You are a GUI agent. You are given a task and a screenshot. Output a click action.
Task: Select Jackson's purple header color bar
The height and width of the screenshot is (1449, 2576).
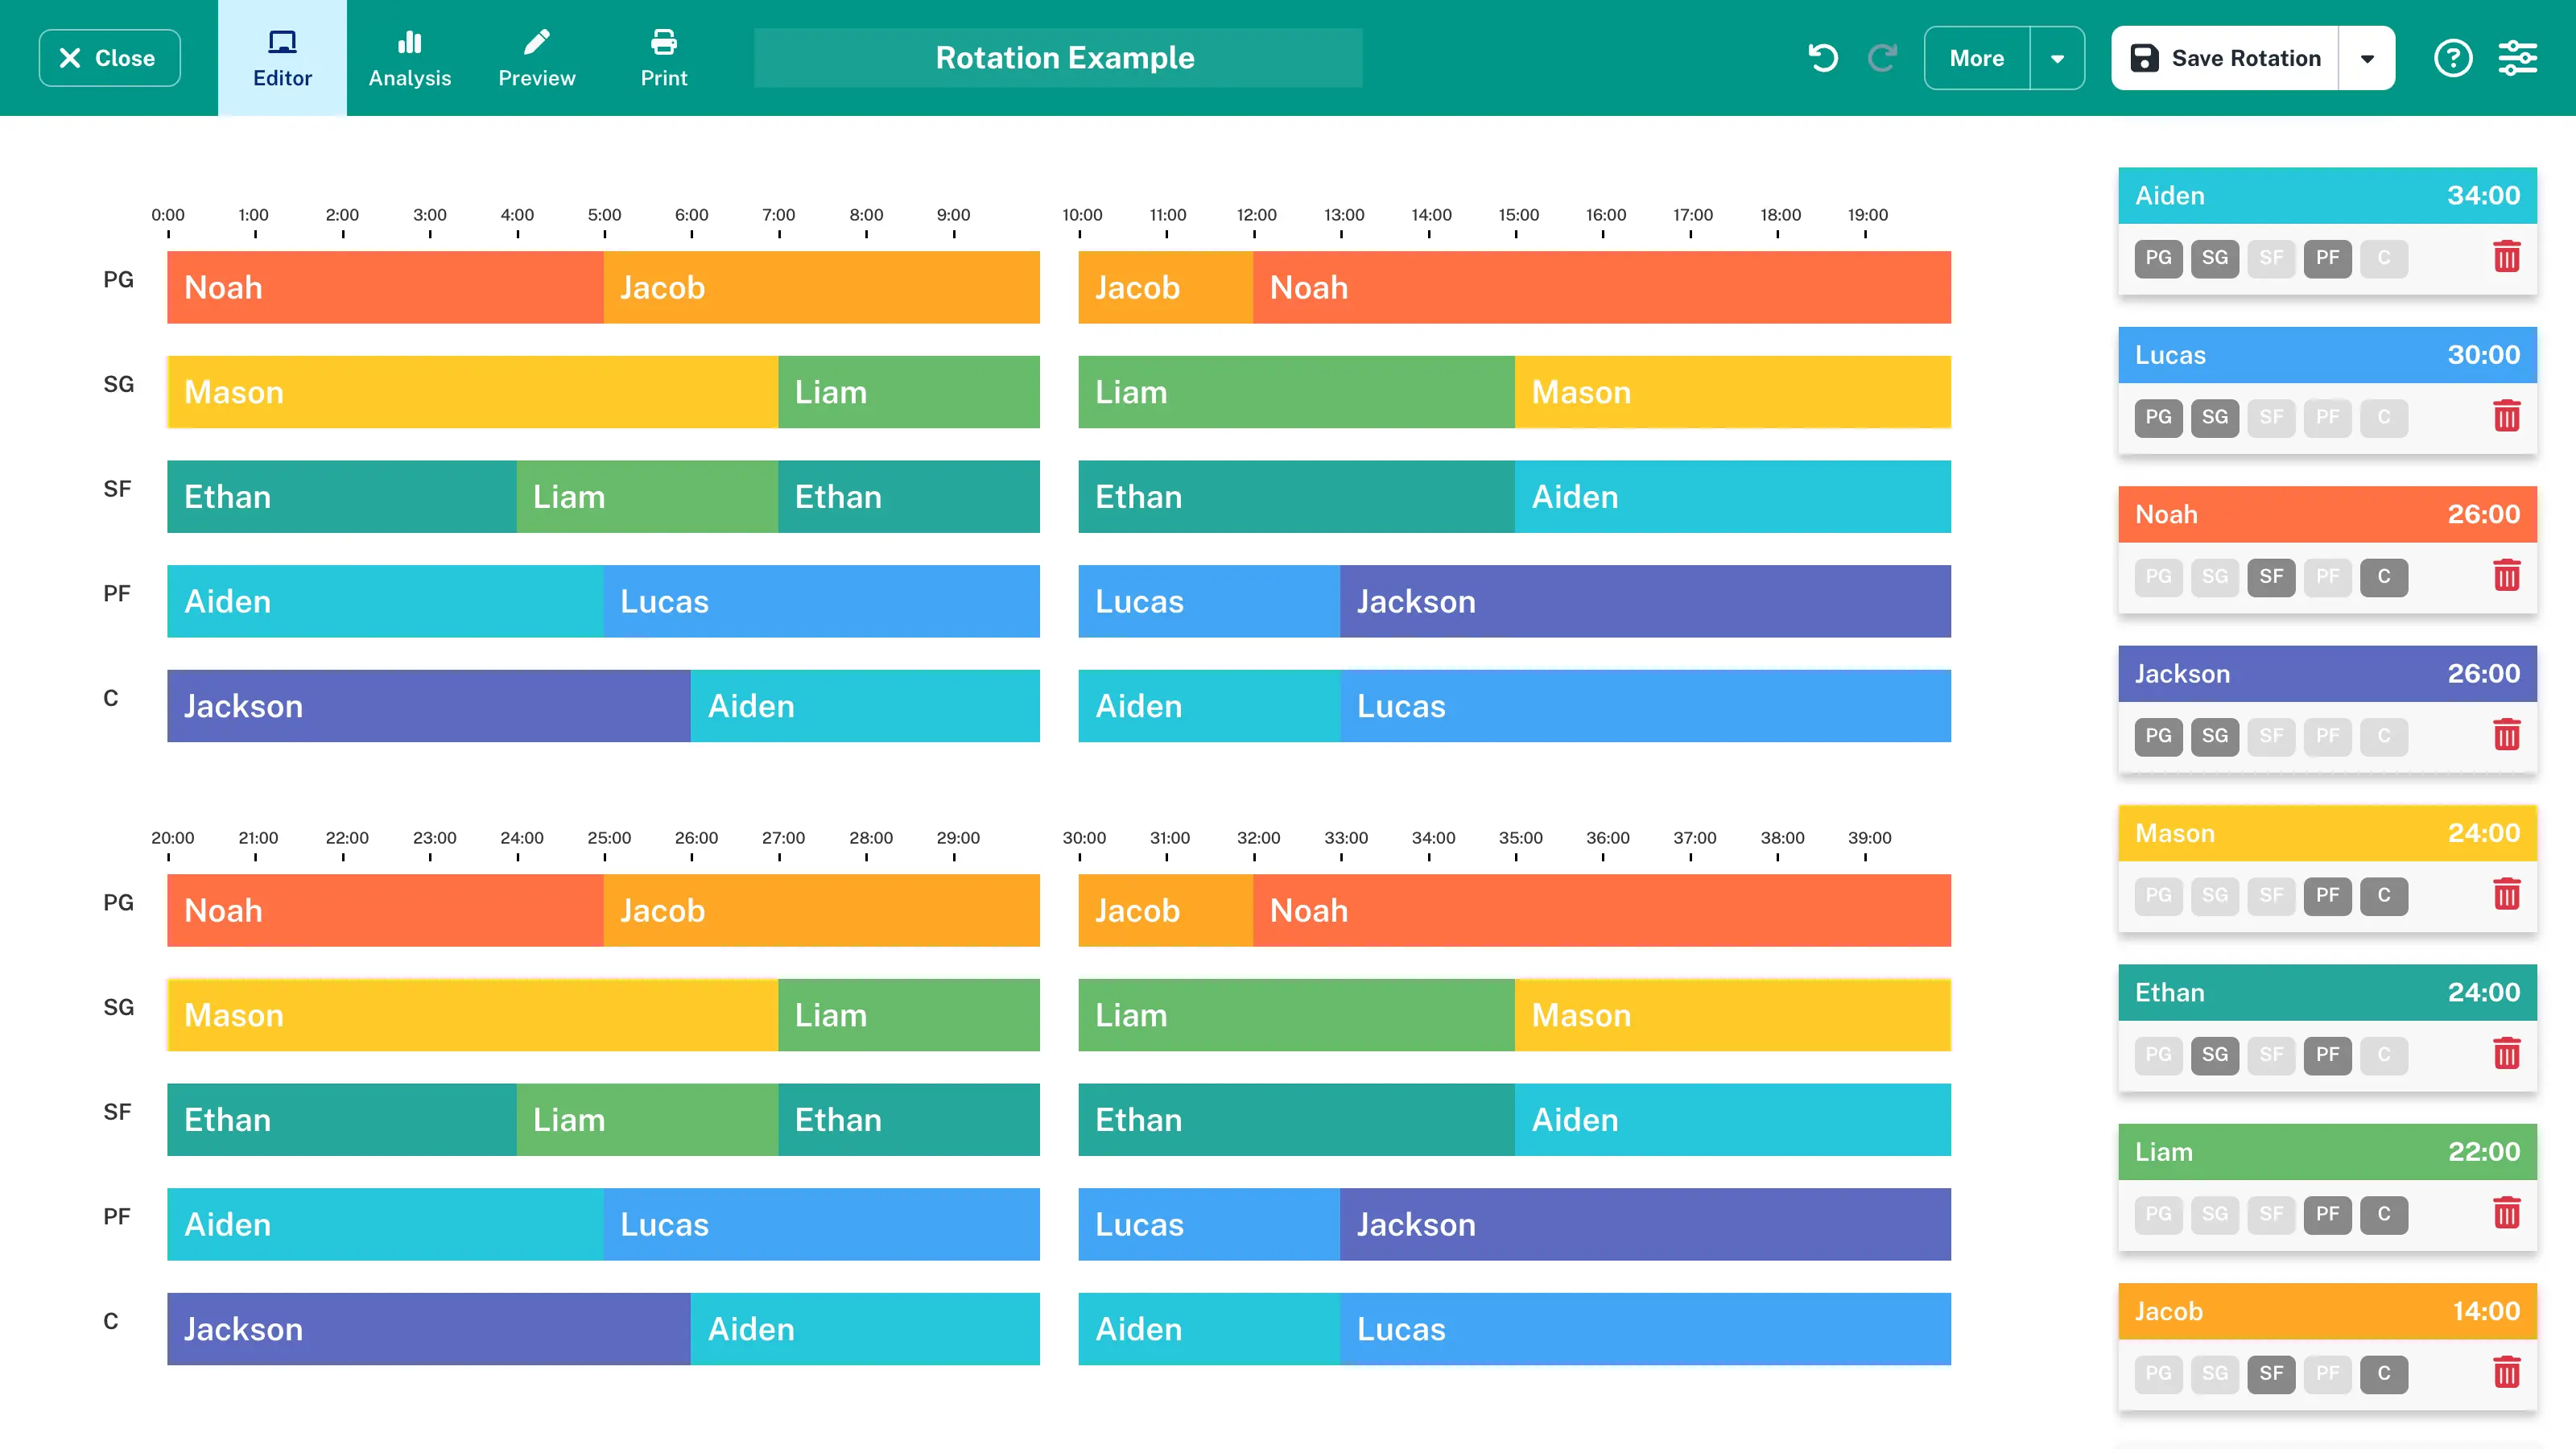(x=2326, y=673)
